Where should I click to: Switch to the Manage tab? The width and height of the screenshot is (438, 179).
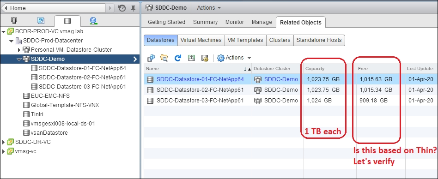coord(262,22)
